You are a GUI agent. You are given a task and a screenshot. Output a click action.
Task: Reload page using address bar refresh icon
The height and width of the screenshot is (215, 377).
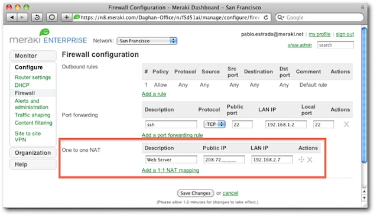pyautogui.click(x=266, y=18)
